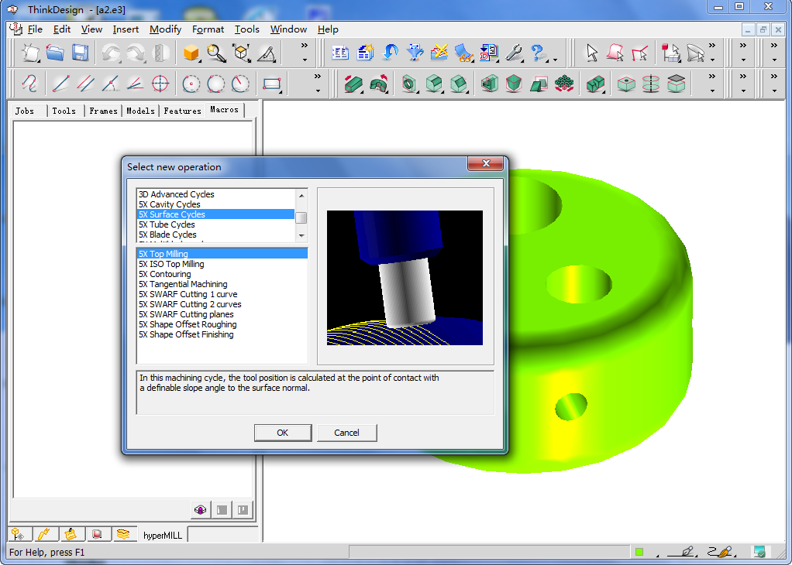Screen dimensions: 792x565
Task: Open the File menu
Action: tap(35, 29)
